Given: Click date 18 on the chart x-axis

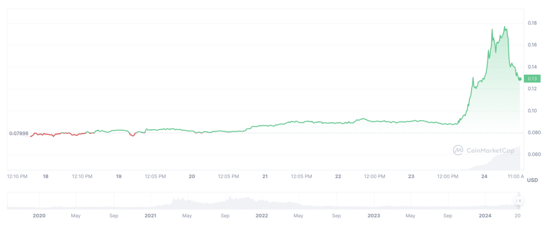Looking at the screenshot, I should 46,176.
